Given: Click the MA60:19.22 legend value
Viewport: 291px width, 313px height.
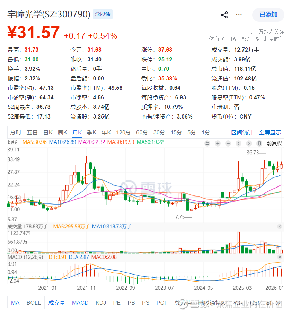Looking at the screenshot, I should point(150,142).
